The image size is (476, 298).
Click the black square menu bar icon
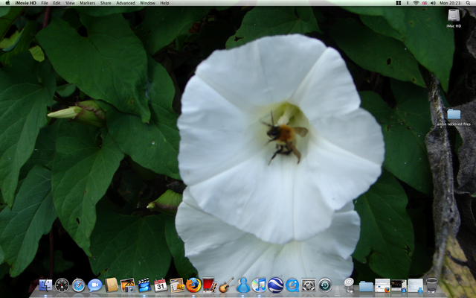click(399, 3)
